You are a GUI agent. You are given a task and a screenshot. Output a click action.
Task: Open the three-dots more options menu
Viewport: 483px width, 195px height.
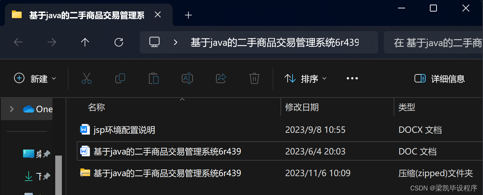click(352, 79)
